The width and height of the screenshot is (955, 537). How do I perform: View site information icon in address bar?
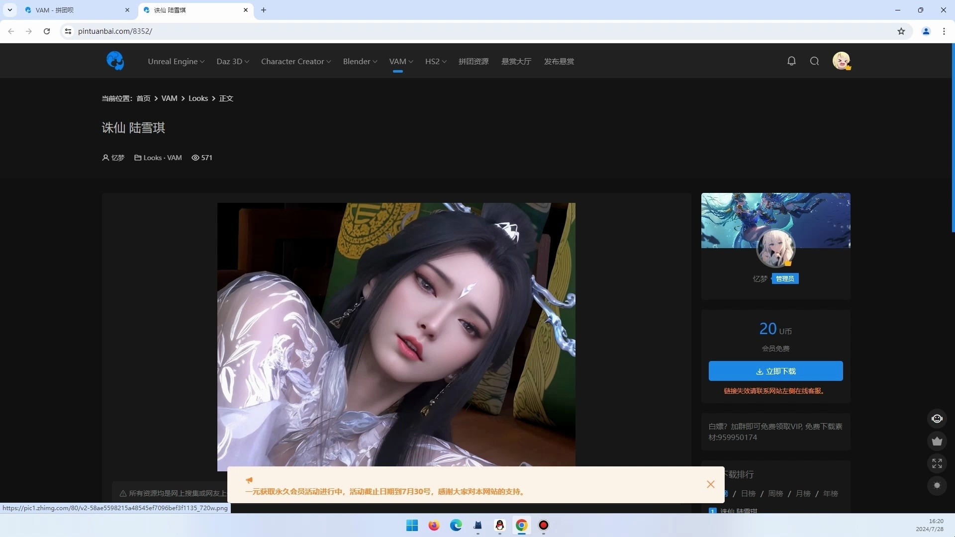tap(68, 31)
